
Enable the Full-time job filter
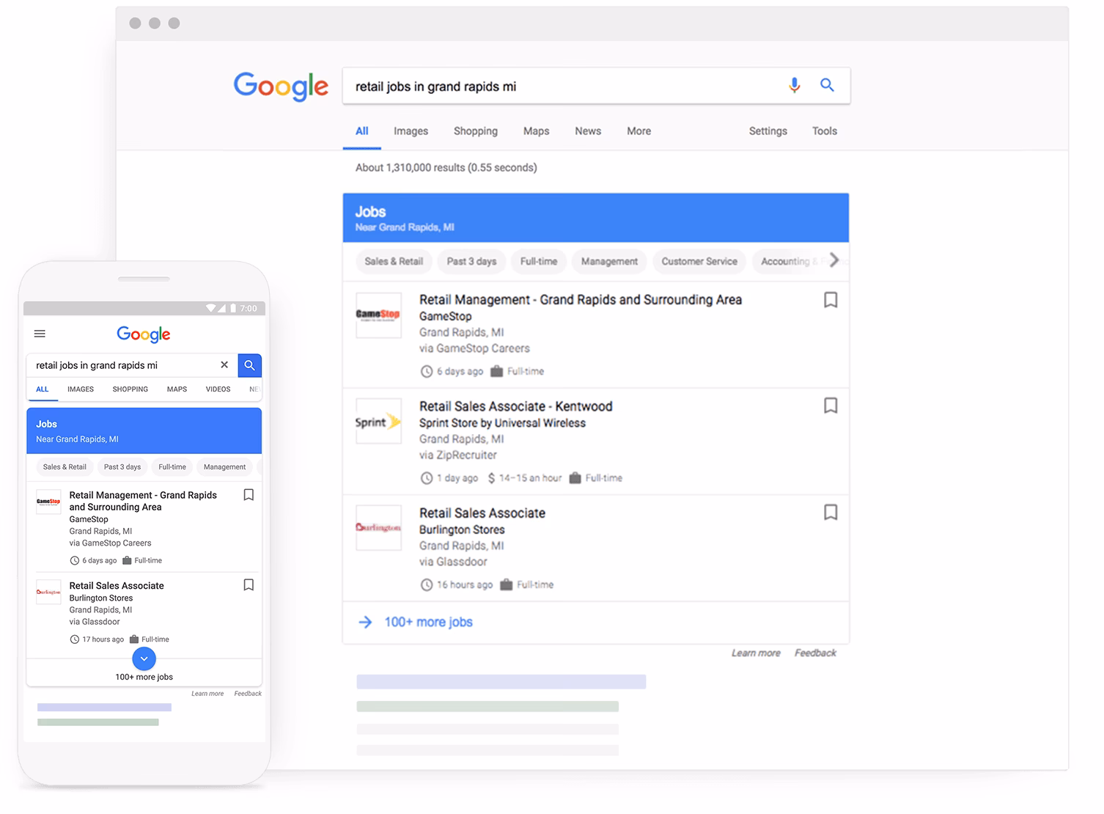[x=538, y=261]
